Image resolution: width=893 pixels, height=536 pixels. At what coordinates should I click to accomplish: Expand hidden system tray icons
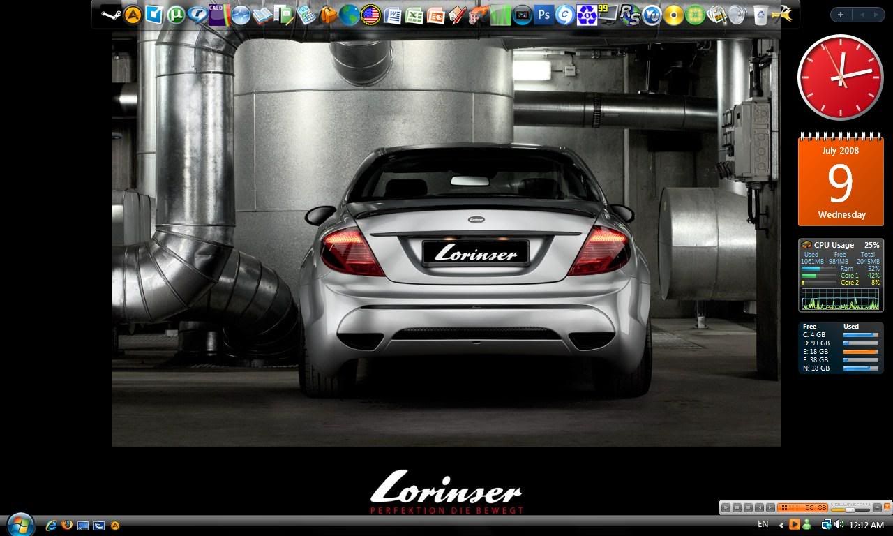point(781,525)
